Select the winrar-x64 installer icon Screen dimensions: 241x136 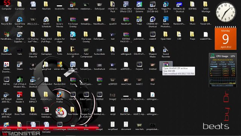(x=59, y=66)
